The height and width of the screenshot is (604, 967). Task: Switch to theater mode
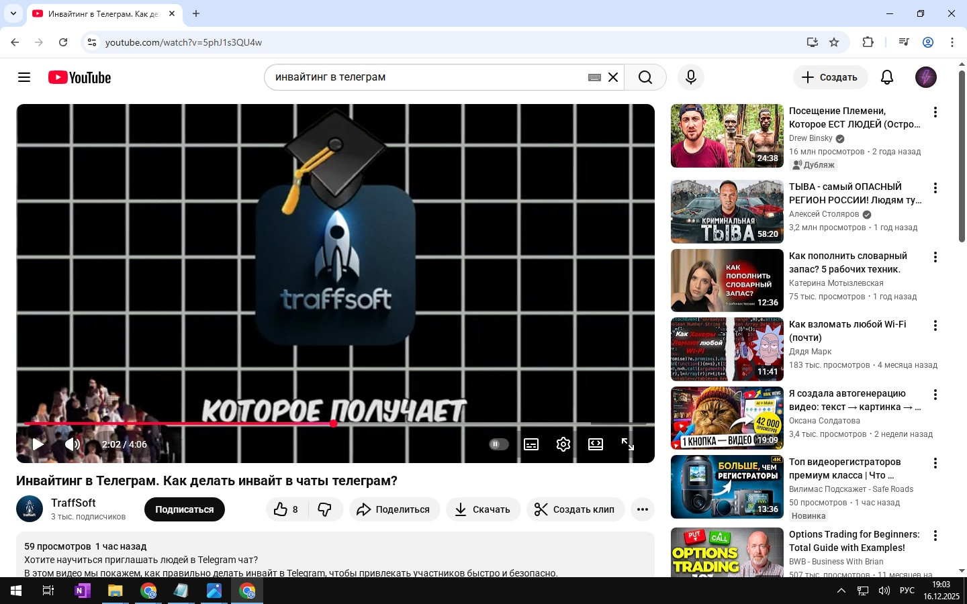pyautogui.click(x=596, y=444)
